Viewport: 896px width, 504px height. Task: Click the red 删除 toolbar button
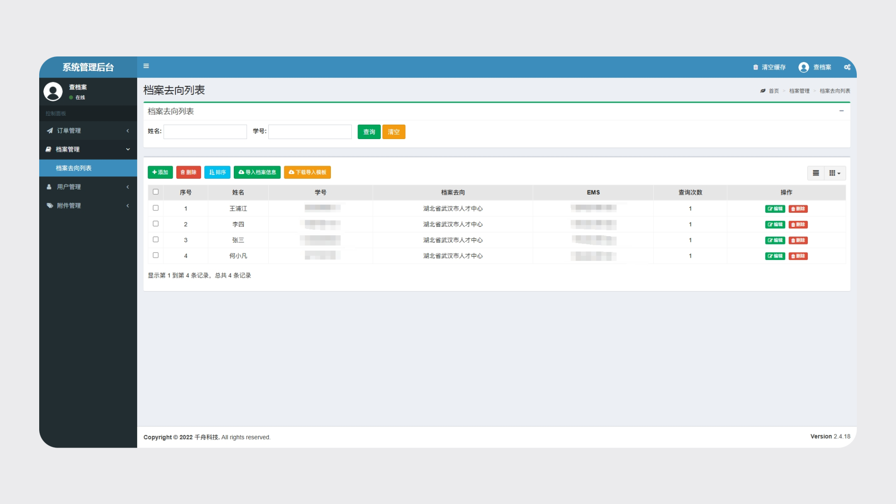(x=189, y=172)
